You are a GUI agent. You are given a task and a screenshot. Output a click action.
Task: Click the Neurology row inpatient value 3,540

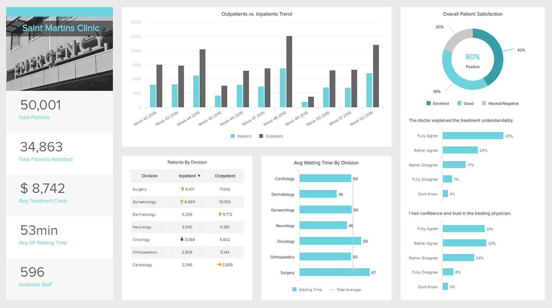(x=187, y=227)
